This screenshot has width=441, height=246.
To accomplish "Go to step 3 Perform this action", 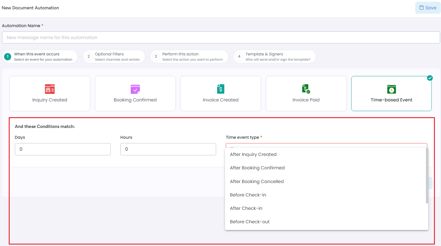I will pos(189,57).
